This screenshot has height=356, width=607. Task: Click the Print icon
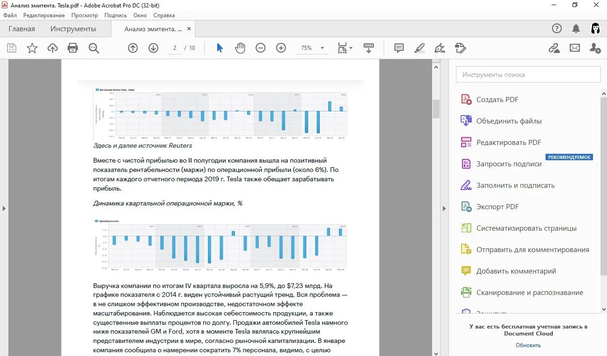[73, 48]
